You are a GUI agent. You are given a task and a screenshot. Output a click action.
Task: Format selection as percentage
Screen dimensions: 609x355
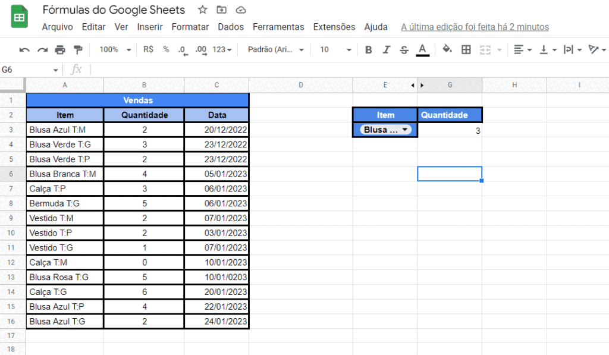(x=165, y=50)
